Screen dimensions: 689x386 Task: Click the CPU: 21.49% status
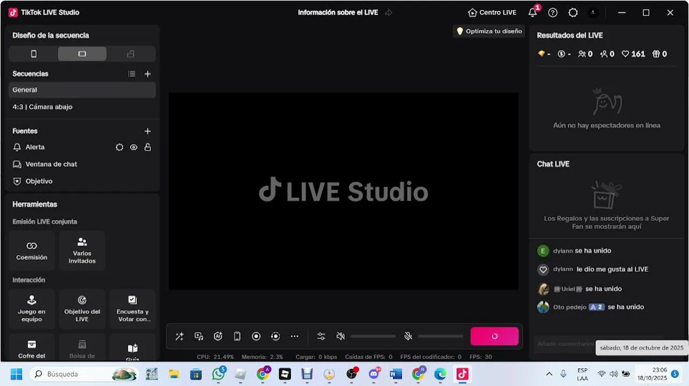click(x=215, y=357)
